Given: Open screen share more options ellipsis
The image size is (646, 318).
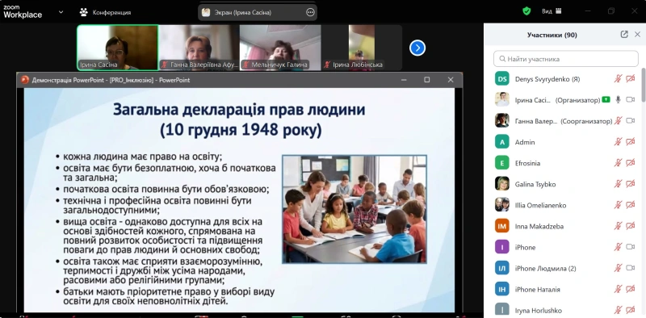Looking at the screenshot, I should point(310,12).
